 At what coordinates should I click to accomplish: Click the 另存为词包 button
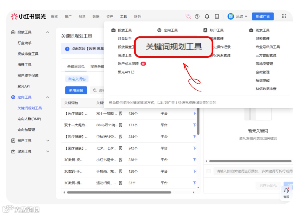(x=268, y=186)
